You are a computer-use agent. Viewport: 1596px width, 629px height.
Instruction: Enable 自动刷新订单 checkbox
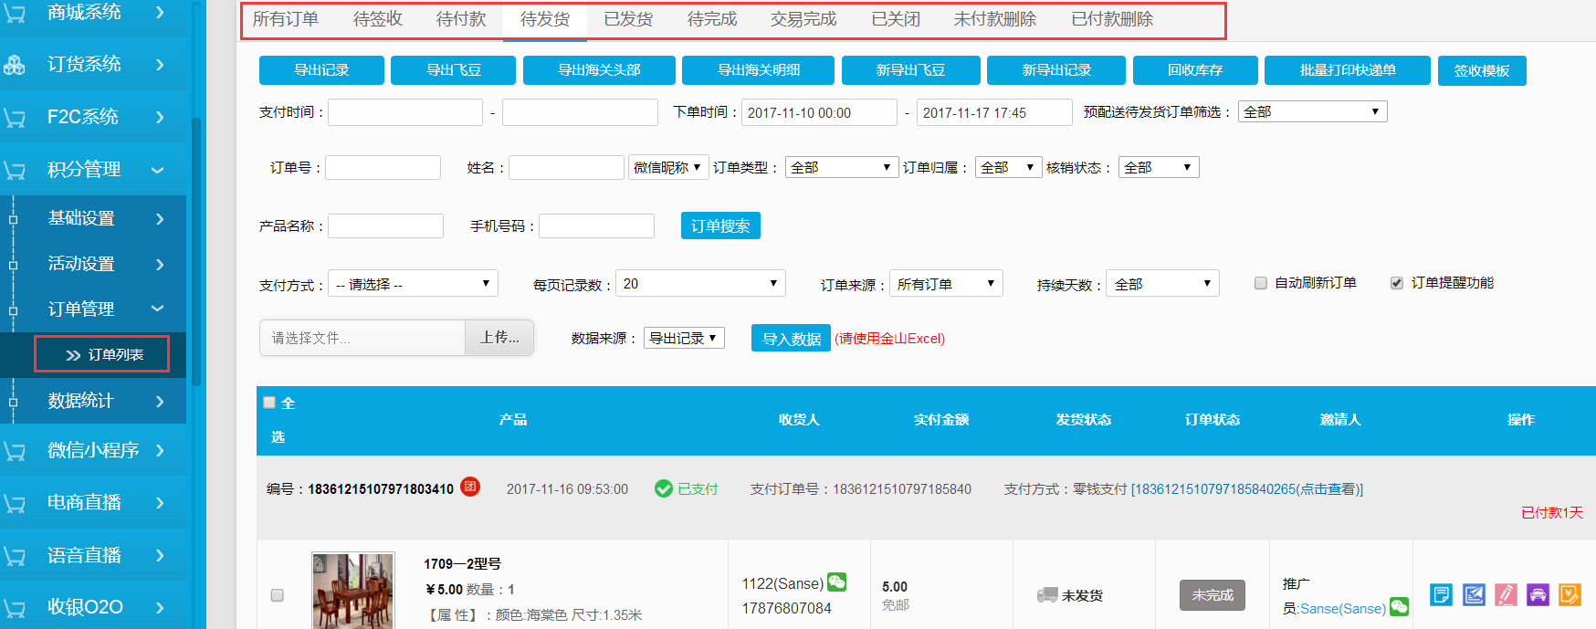[x=1261, y=283]
